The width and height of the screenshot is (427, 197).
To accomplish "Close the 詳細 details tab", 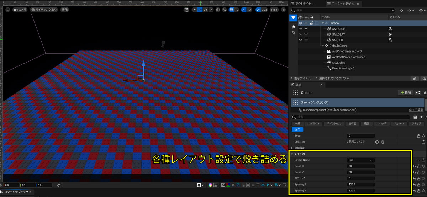I will [x=321, y=85].
